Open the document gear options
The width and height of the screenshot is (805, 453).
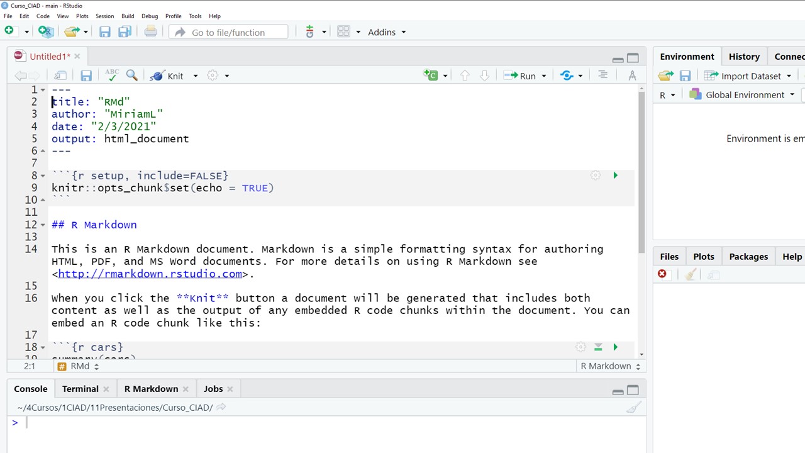[213, 75]
